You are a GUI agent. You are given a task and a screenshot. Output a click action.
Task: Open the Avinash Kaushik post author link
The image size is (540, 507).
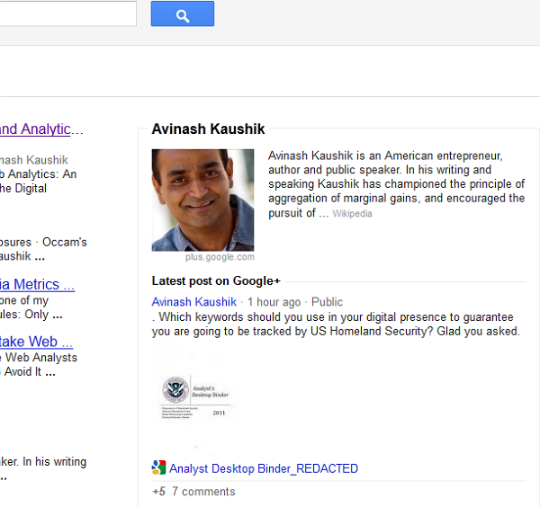(193, 302)
